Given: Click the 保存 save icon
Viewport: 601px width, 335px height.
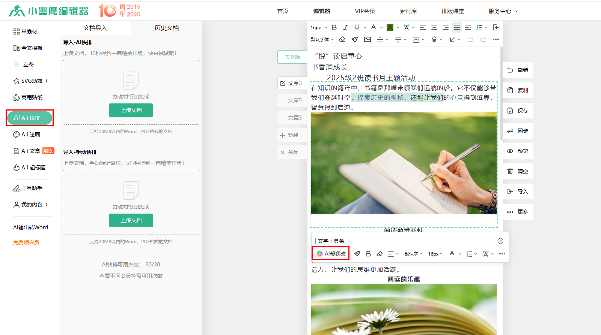Looking at the screenshot, I should pyautogui.click(x=510, y=111).
